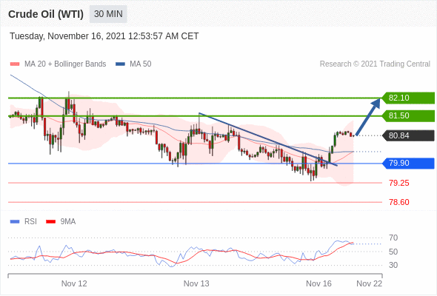
Task: Toggle the MA 50 legend entry
Action: pyautogui.click(x=133, y=64)
